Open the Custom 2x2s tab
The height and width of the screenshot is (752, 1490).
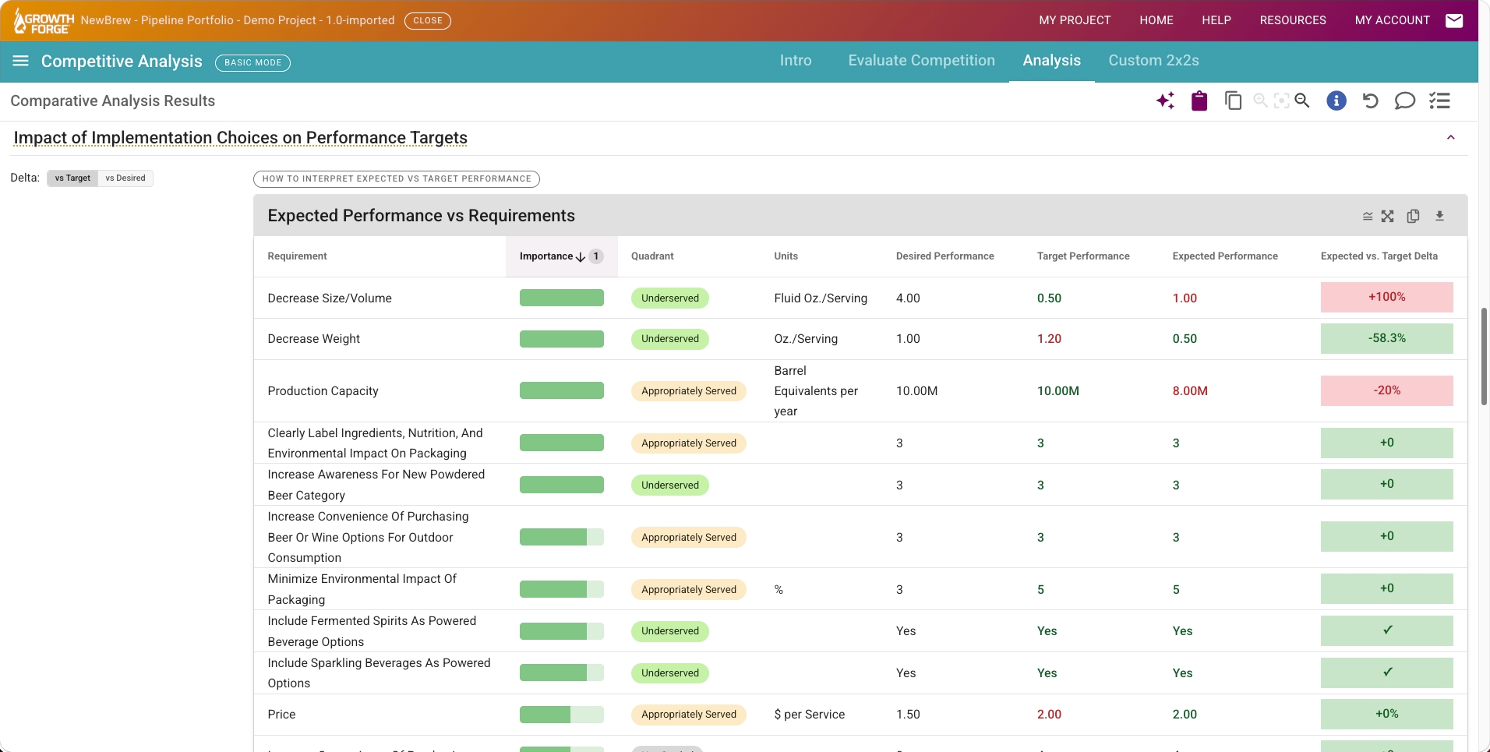click(x=1153, y=61)
